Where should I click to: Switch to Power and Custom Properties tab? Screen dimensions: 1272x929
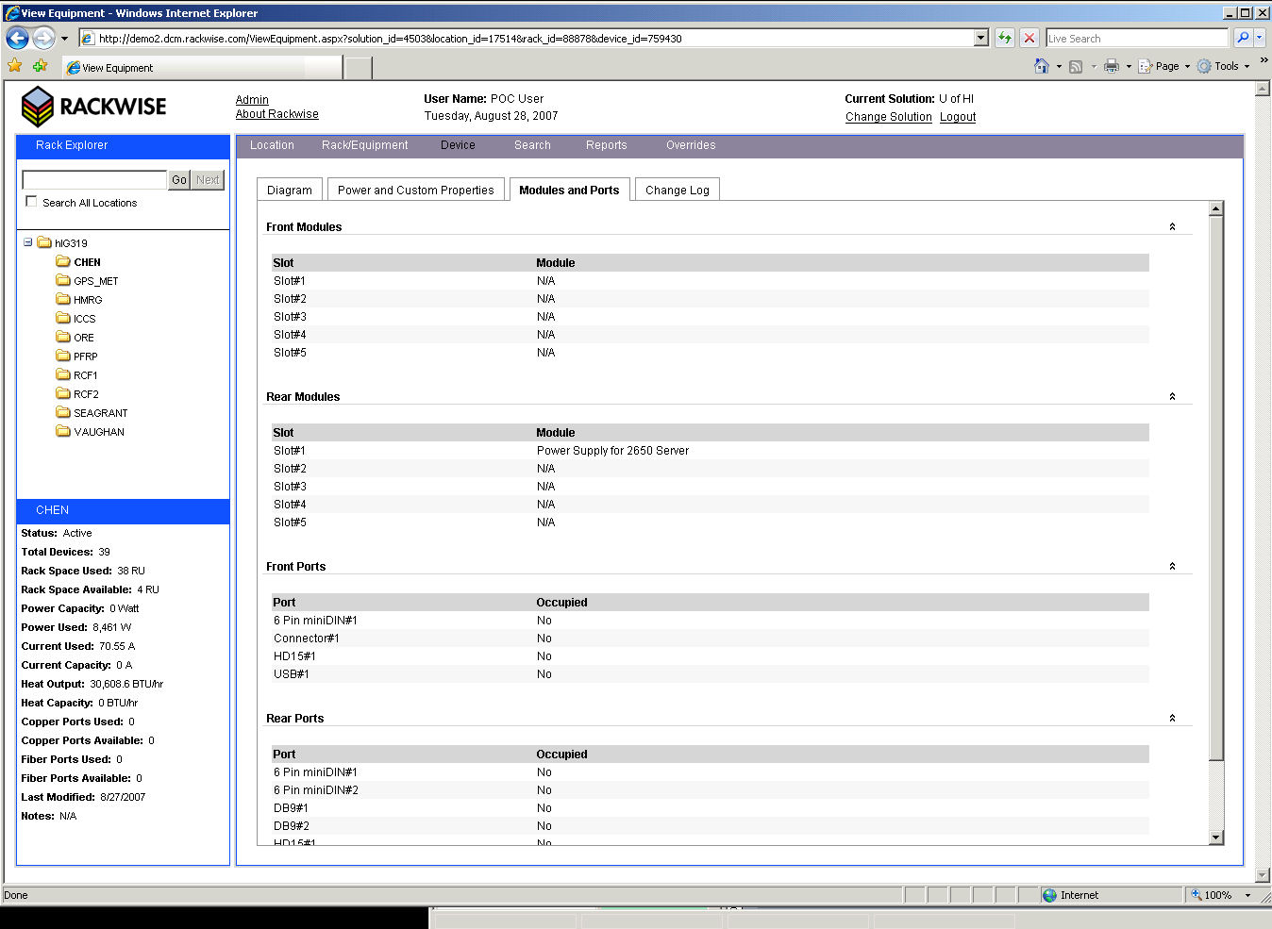(x=415, y=190)
